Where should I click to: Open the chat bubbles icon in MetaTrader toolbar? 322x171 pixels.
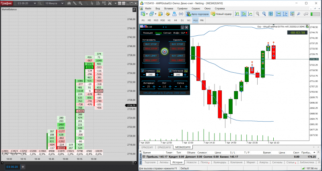pyautogui.click(x=306, y=14)
